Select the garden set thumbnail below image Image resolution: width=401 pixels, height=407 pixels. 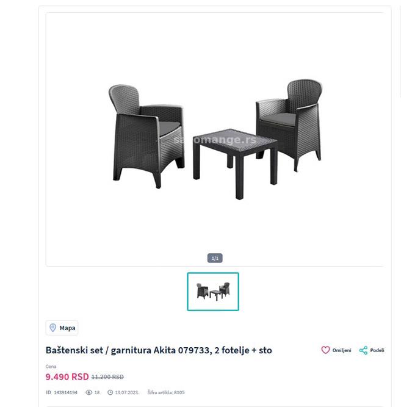pos(213,292)
